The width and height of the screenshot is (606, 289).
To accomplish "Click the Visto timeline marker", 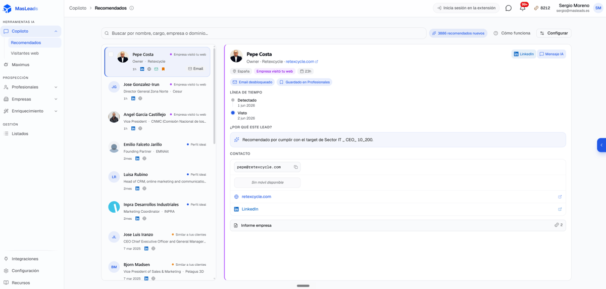I will tap(233, 113).
